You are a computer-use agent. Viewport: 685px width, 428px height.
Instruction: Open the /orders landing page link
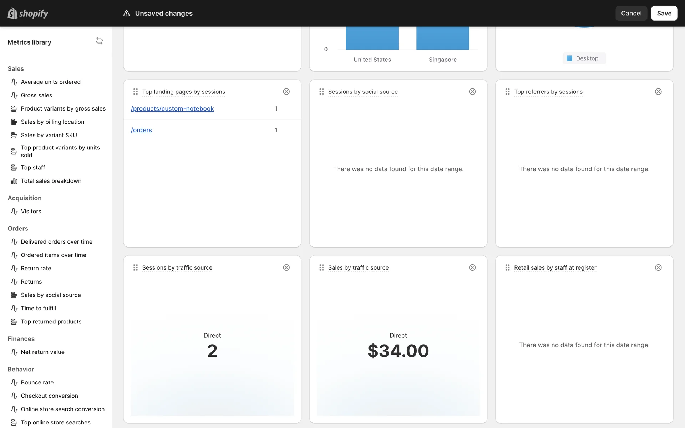pyautogui.click(x=141, y=130)
